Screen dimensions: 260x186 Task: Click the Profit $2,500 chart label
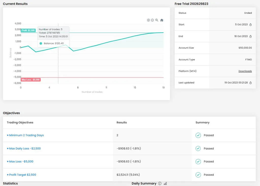(x=28, y=30)
